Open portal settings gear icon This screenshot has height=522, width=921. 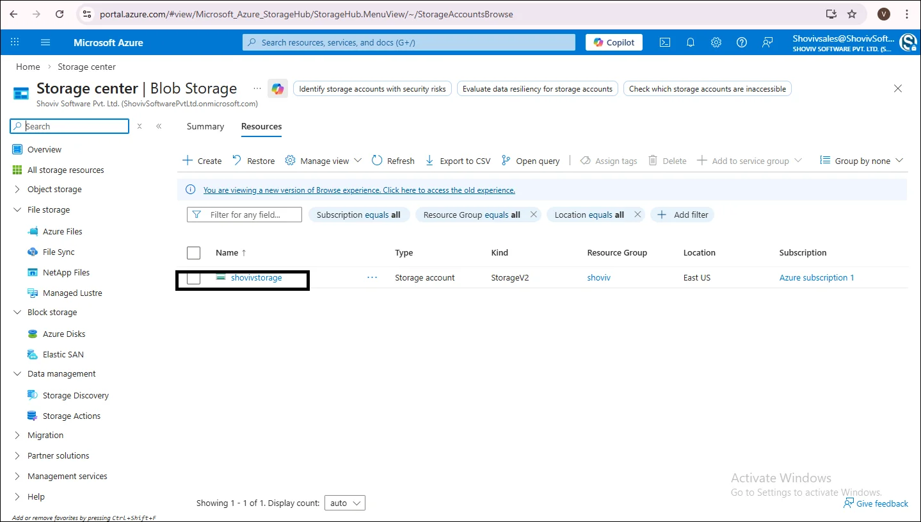[x=716, y=42]
